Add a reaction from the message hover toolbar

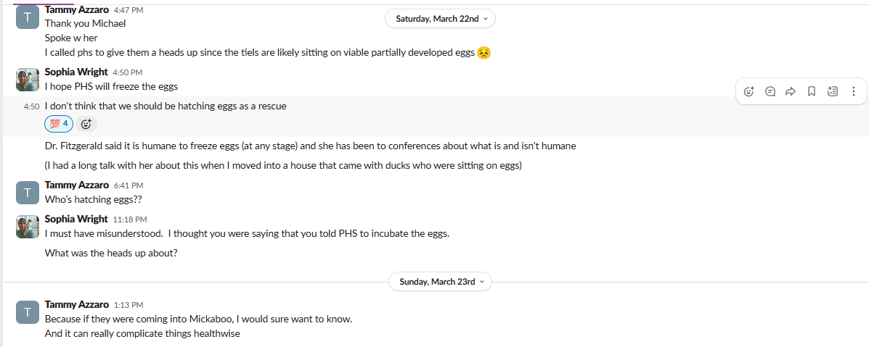(x=749, y=91)
